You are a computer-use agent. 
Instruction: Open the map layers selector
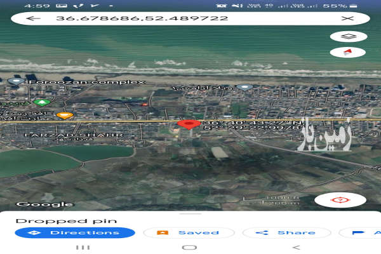pos(347,37)
